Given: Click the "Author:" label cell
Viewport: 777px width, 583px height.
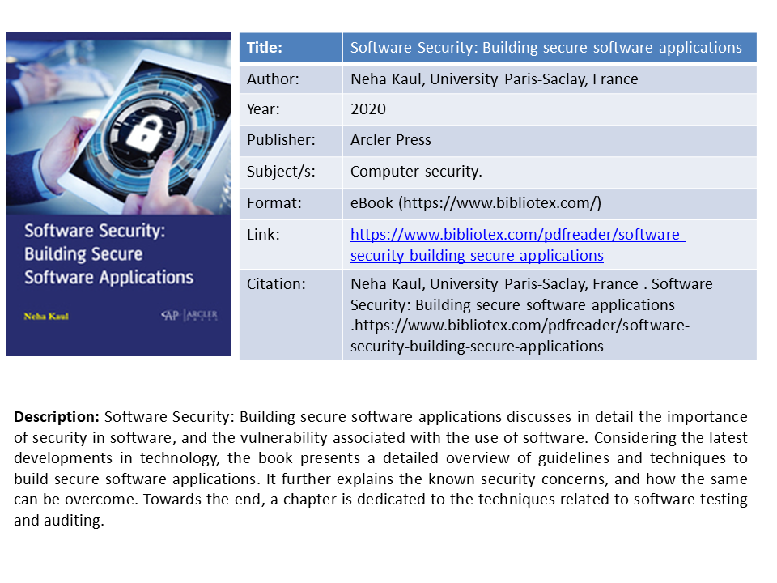Looking at the screenshot, I should tap(291, 79).
